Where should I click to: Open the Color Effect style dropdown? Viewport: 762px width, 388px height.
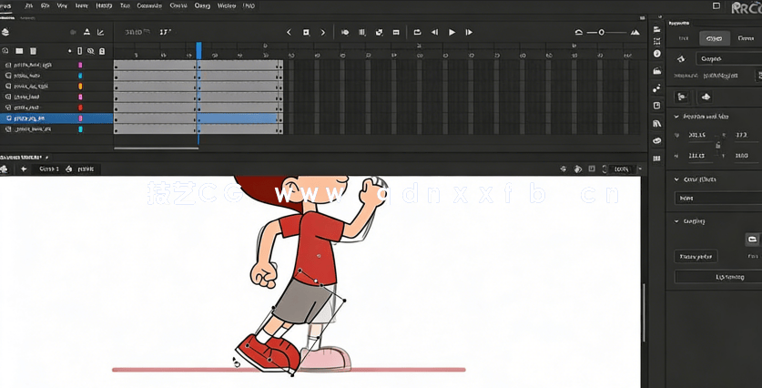[717, 199]
